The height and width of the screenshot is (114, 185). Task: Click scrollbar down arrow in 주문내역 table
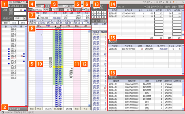[183, 109]
